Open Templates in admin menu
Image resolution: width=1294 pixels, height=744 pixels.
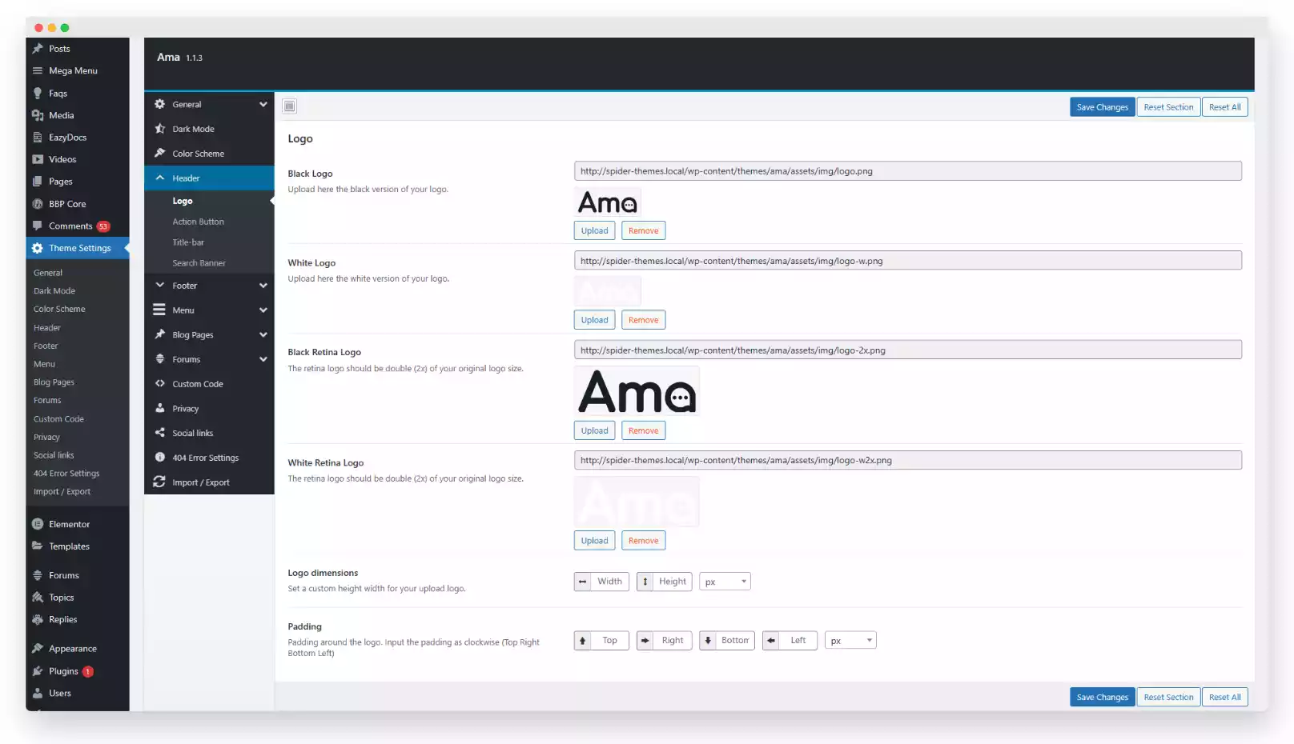tap(69, 546)
